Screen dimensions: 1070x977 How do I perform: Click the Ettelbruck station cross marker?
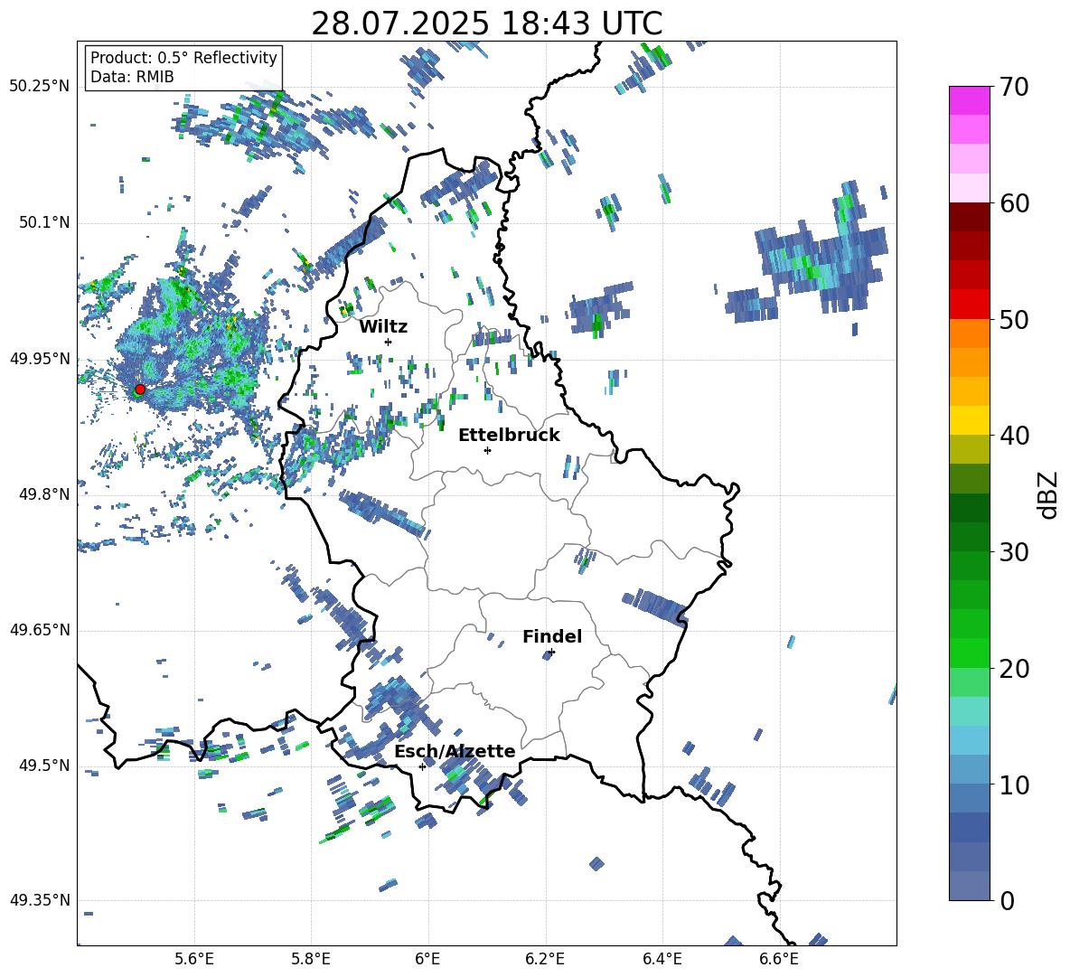pyautogui.click(x=487, y=450)
